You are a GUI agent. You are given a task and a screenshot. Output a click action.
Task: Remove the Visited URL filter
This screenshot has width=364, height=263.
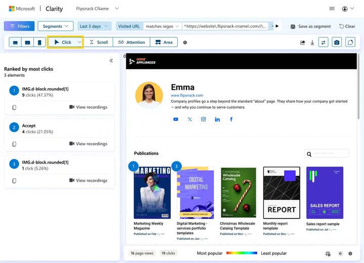(x=272, y=26)
